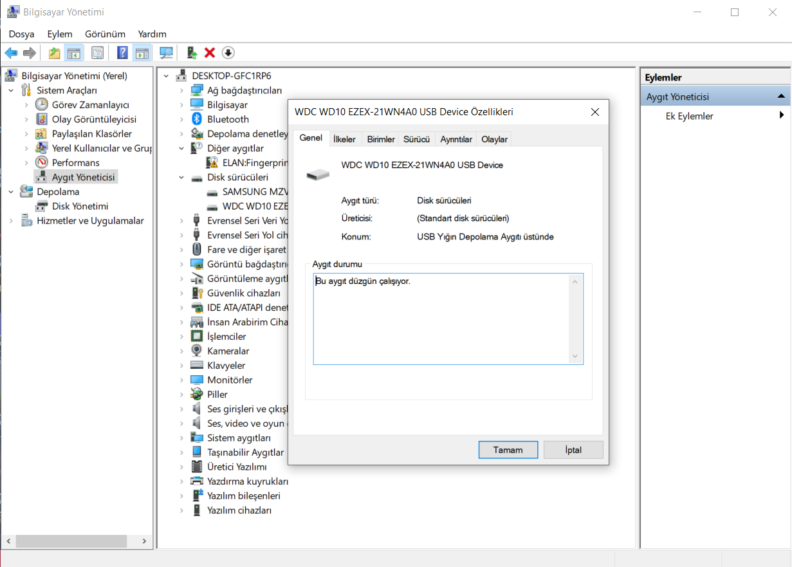Switch to the Olaylar tab

(x=495, y=139)
